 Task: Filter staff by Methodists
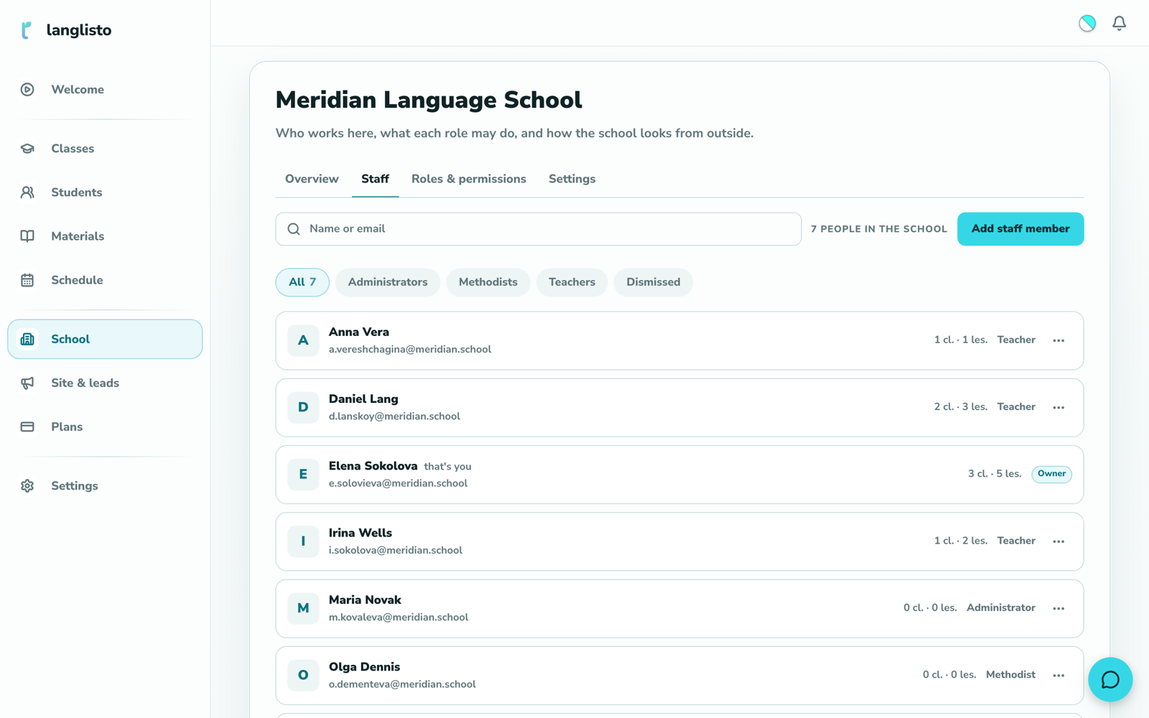488,282
